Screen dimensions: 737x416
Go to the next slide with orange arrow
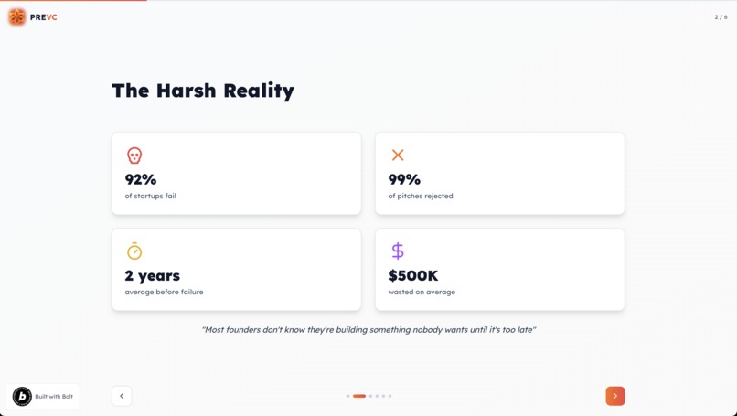pyautogui.click(x=614, y=396)
